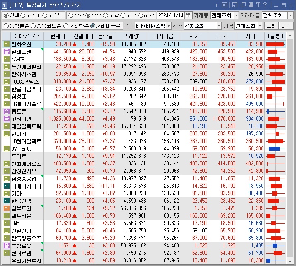Click the 증 badge beside 펩트론

[x=7, y=111]
